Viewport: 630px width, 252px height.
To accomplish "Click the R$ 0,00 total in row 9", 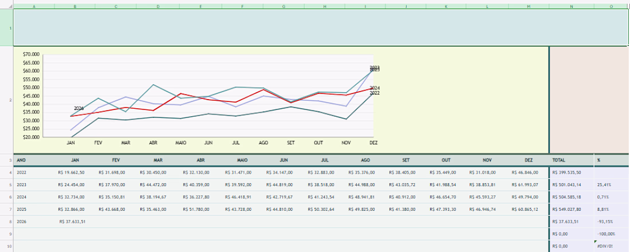I will [x=572, y=234].
